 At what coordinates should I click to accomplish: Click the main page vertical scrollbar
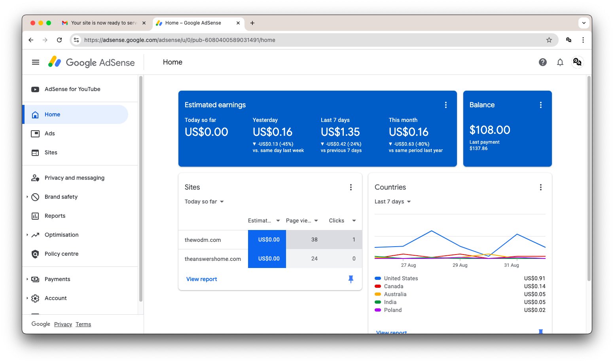pyautogui.click(x=589, y=178)
